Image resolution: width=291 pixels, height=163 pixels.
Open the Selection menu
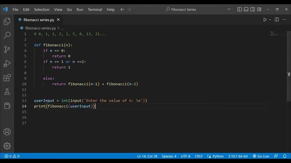[42, 10]
